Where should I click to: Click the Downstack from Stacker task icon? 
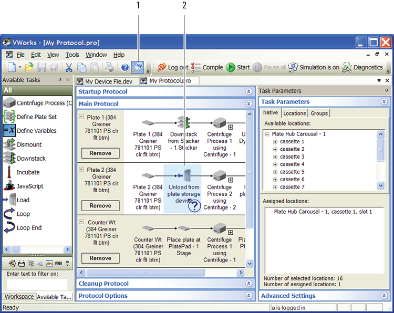click(x=184, y=122)
